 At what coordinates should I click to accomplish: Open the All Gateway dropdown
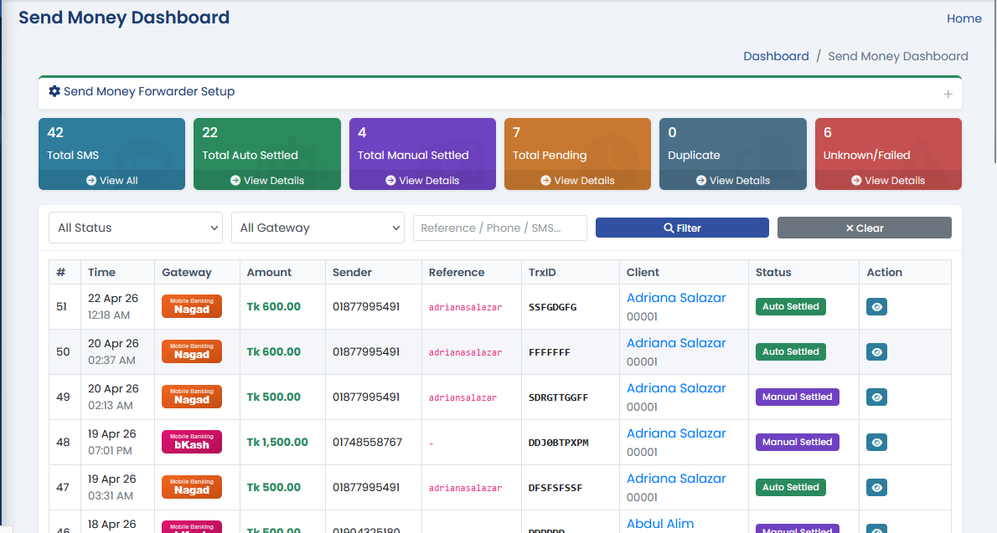pos(318,228)
